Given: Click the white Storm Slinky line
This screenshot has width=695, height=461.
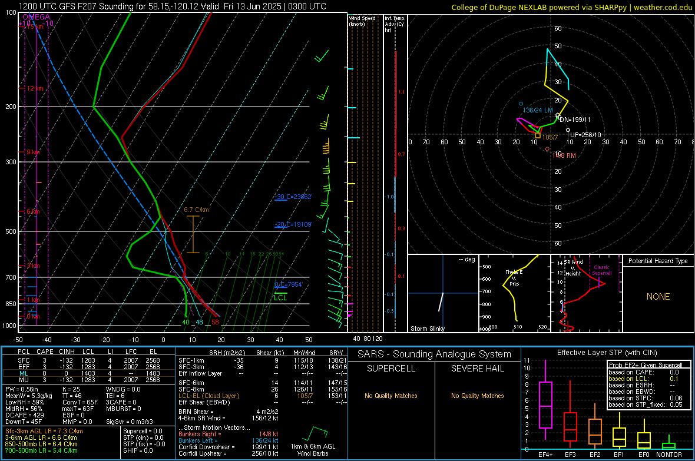Looking at the screenshot, I should [x=441, y=301].
